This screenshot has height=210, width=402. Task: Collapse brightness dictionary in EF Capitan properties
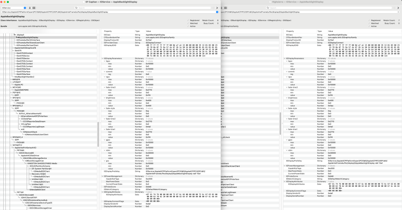click(x=105, y=98)
